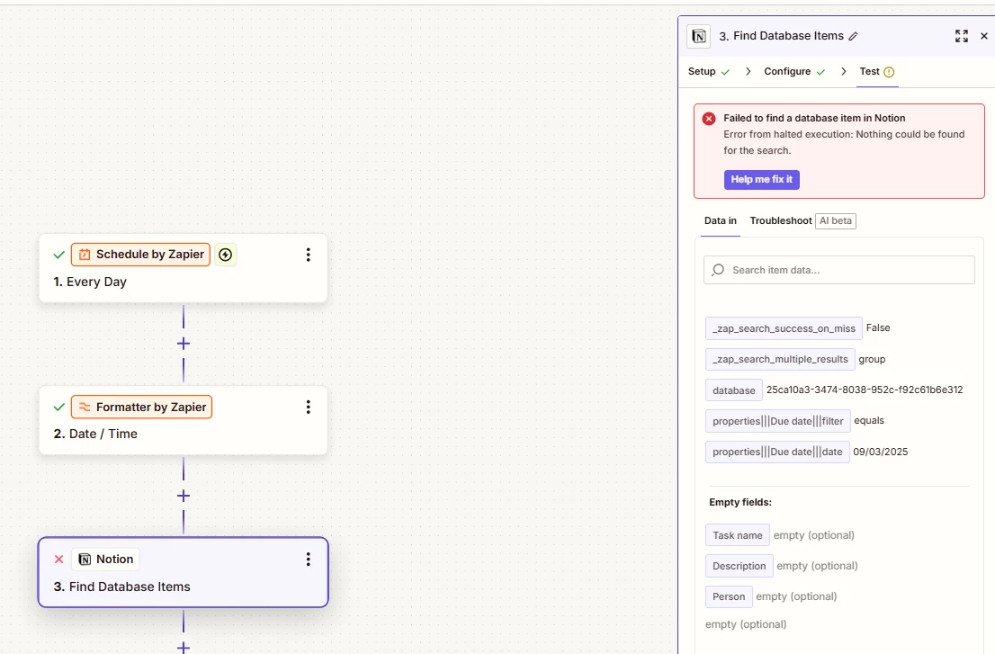Open the three-dot menu on Notion step
995x654 pixels.
pyautogui.click(x=309, y=559)
